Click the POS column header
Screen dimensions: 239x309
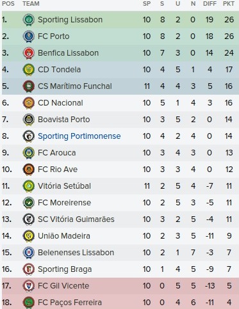(8, 4)
